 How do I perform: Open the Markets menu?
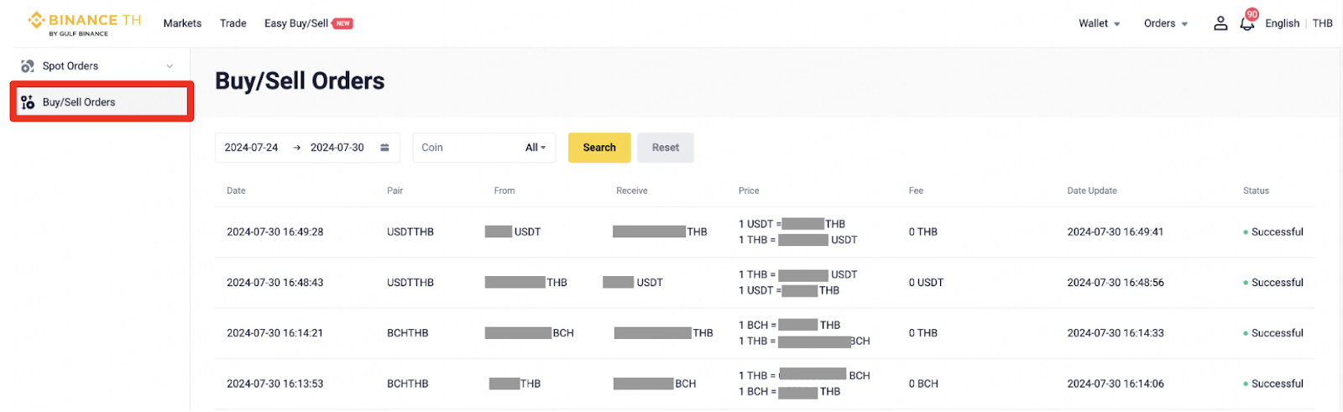(x=182, y=23)
